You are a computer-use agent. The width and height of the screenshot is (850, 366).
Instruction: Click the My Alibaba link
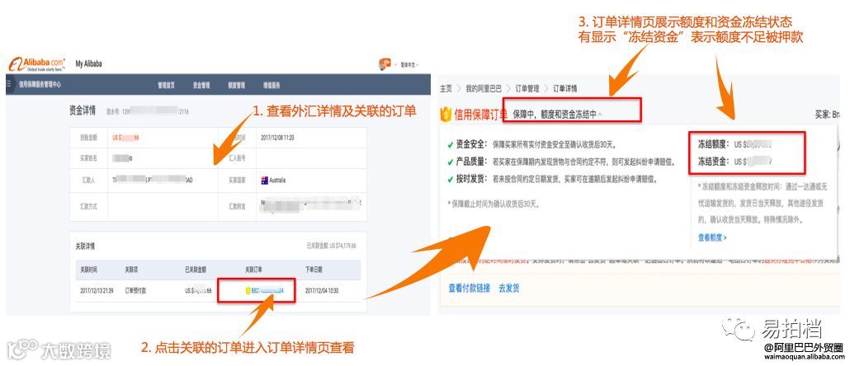(x=88, y=64)
